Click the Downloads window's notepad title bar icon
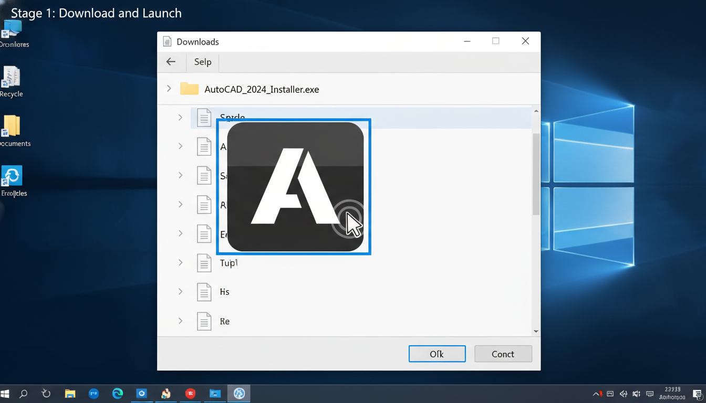The image size is (706, 403). click(x=168, y=41)
